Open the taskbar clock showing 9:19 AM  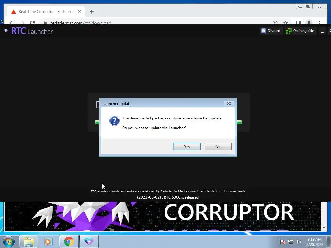point(315,242)
